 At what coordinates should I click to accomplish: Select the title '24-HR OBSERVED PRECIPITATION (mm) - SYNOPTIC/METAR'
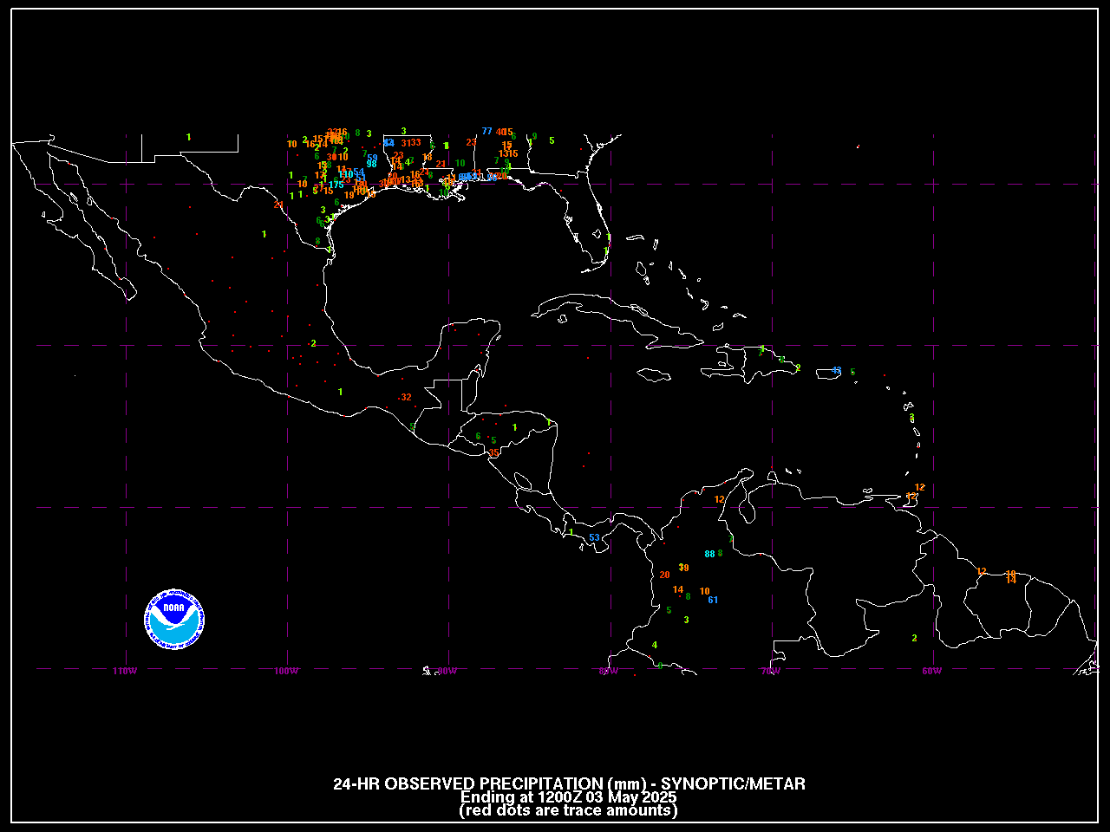click(569, 783)
